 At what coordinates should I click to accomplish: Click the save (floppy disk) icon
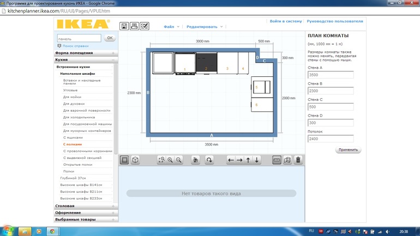point(124,26)
